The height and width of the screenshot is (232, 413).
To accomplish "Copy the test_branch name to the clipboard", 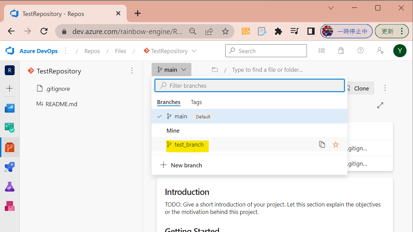I will 322,145.
